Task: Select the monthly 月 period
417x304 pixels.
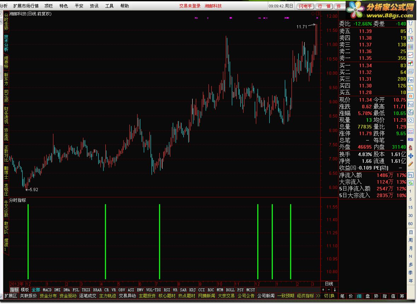Action: [x=411, y=248]
